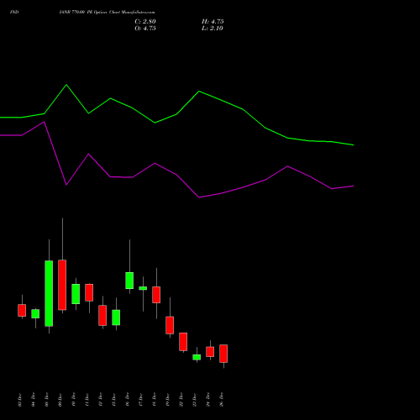Image resolution: width=420 pixels, height=420 pixels.
Task: Click the green candle above 16 Dec
Action: tap(129, 281)
